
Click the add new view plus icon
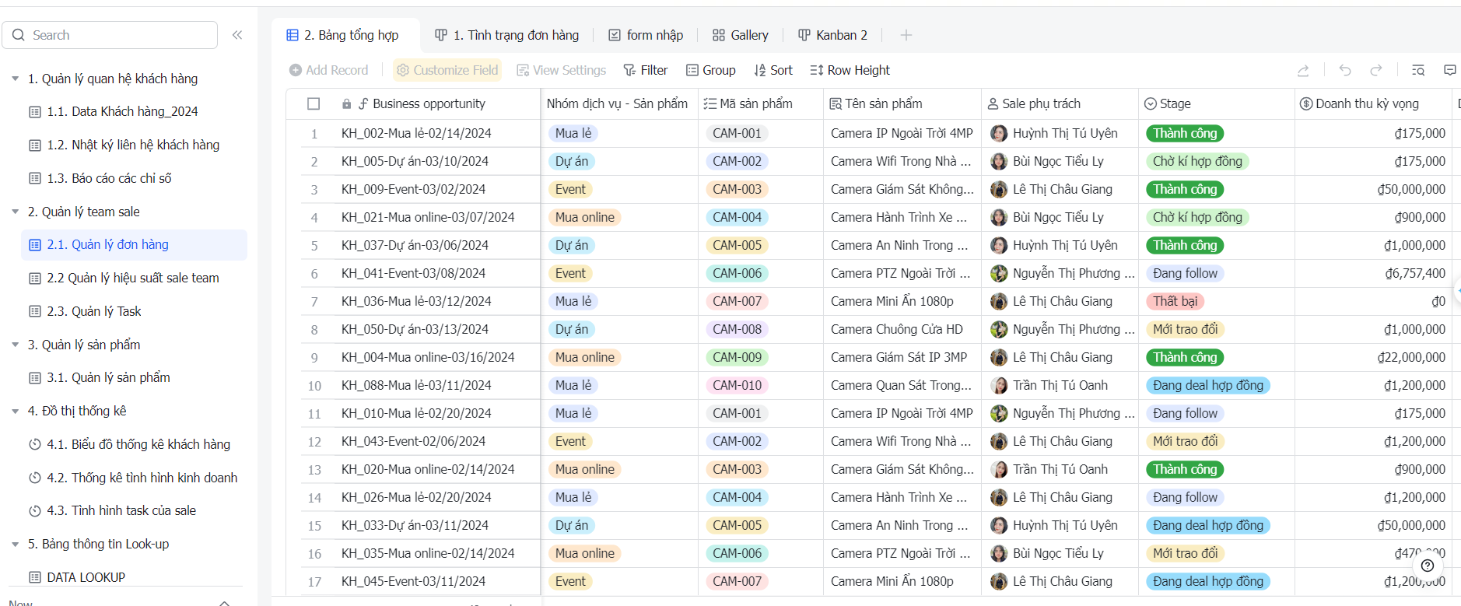(x=906, y=35)
